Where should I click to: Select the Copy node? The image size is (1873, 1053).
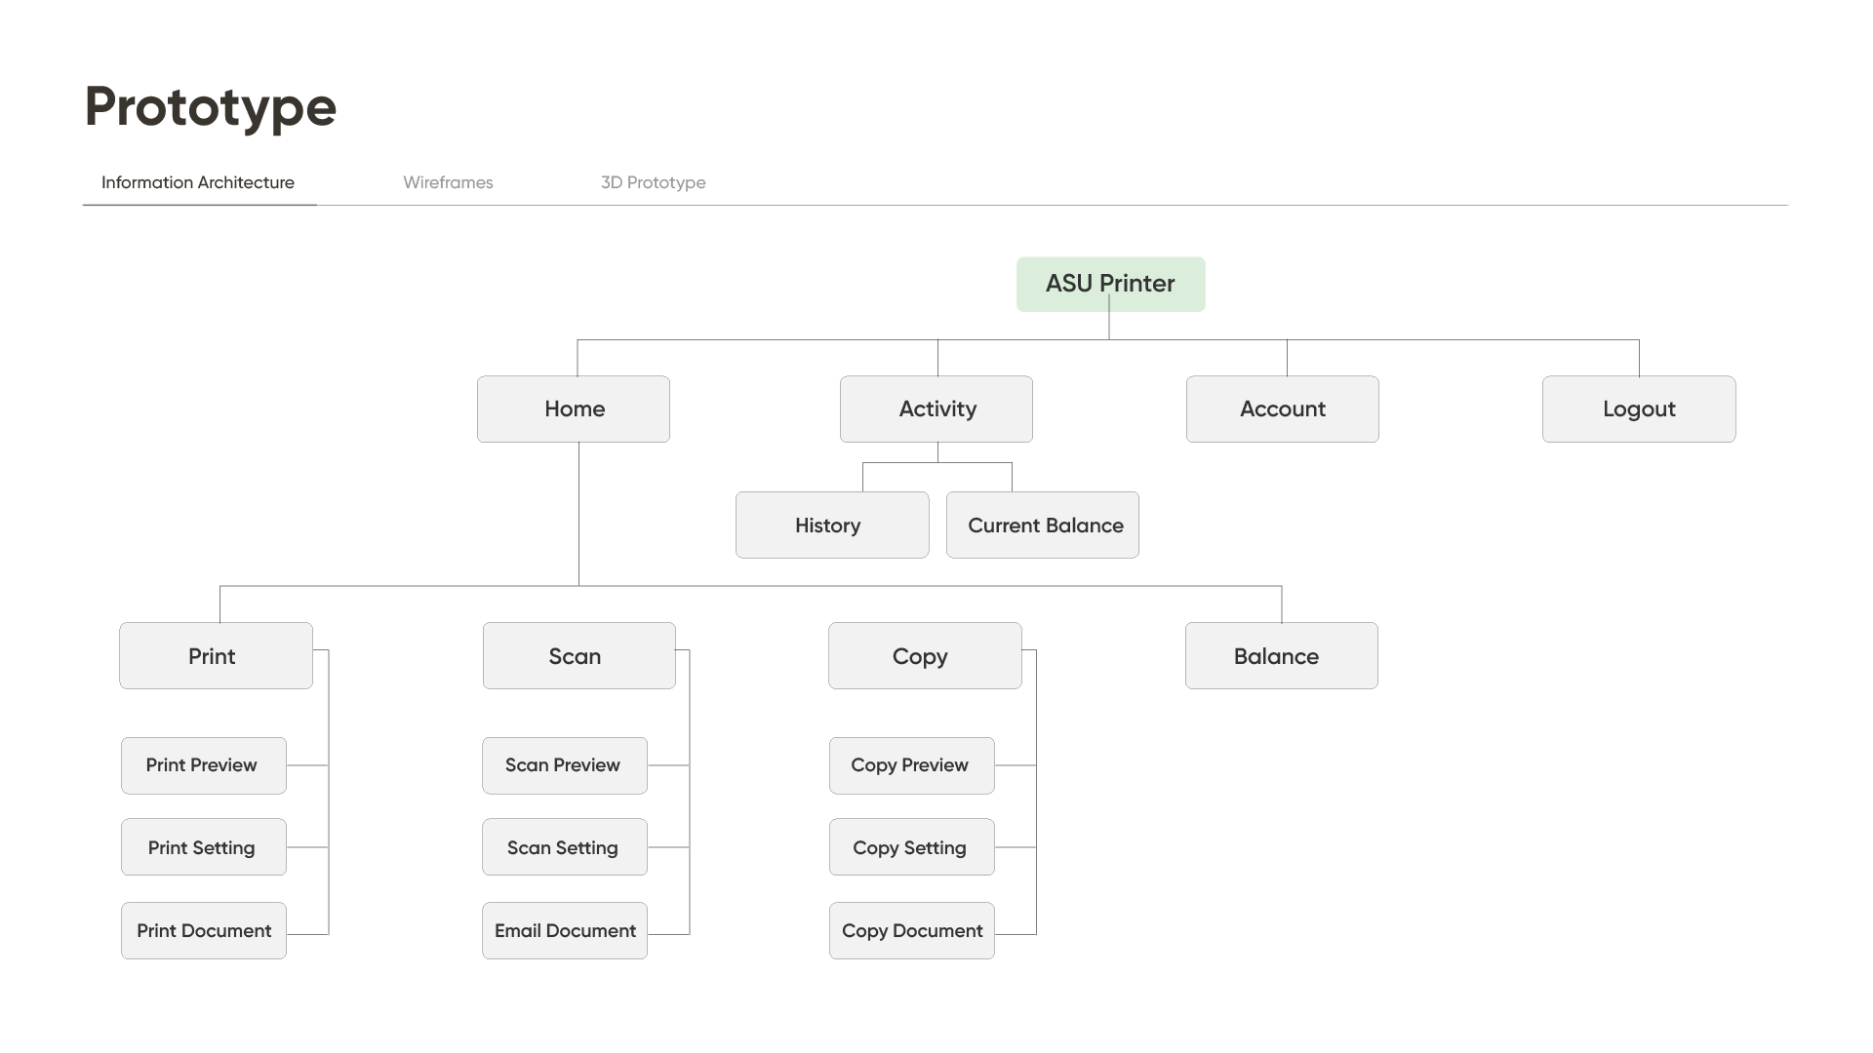tap(925, 656)
